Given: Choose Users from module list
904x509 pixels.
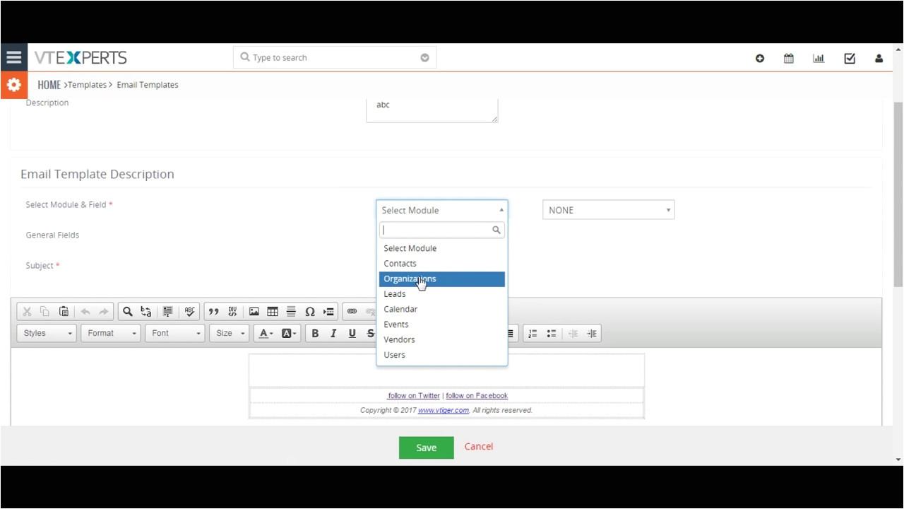Looking at the screenshot, I should pos(442,355).
